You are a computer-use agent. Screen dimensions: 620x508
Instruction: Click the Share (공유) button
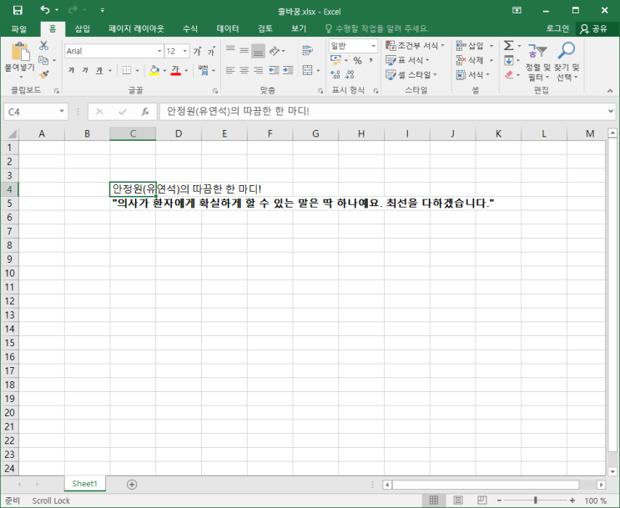pyautogui.click(x=593, y=28)
